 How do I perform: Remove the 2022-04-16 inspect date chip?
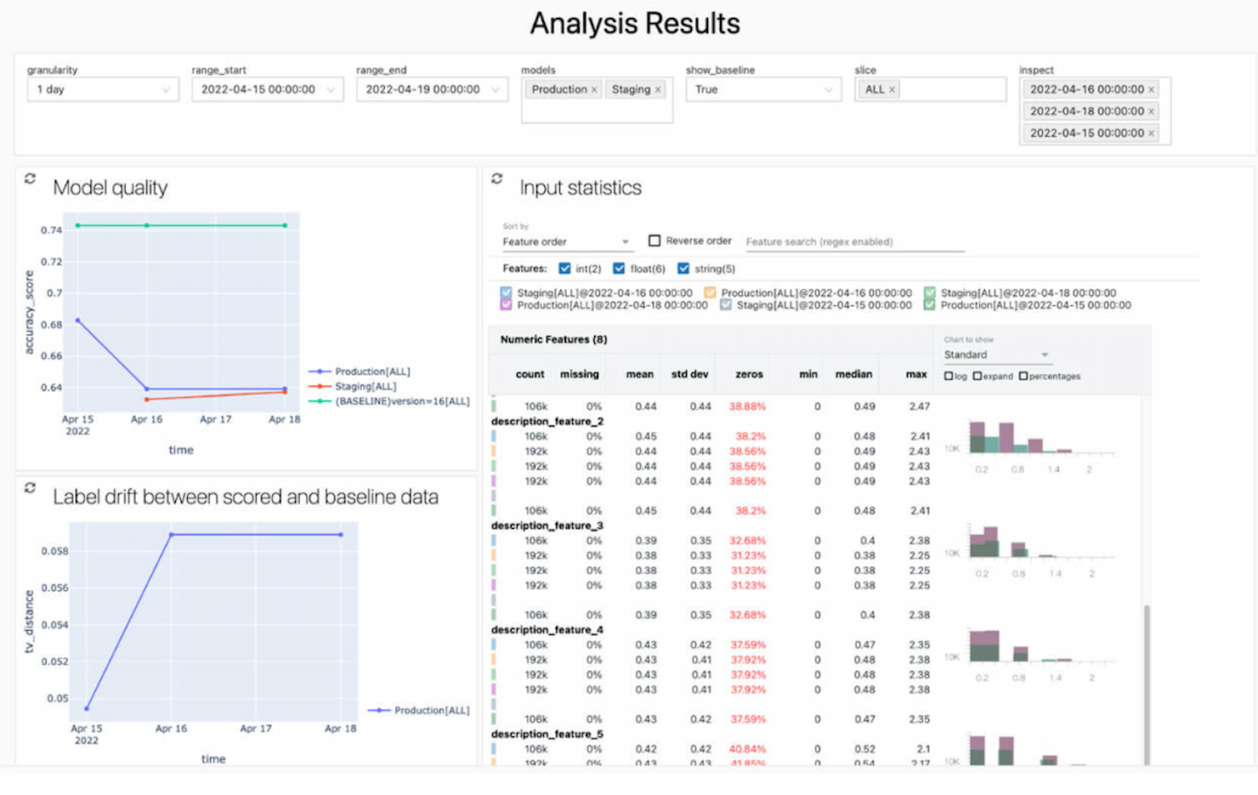1150,89
